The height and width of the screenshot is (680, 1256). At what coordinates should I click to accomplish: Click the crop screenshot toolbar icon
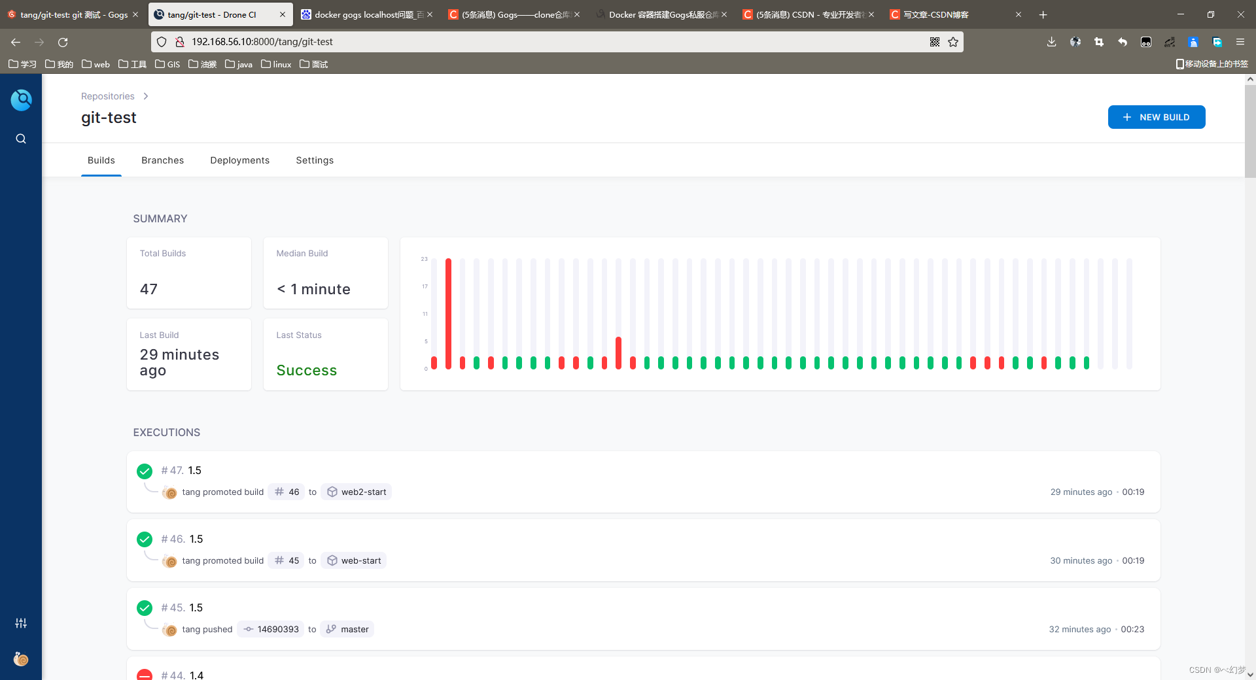click(x=1098, y=42)
